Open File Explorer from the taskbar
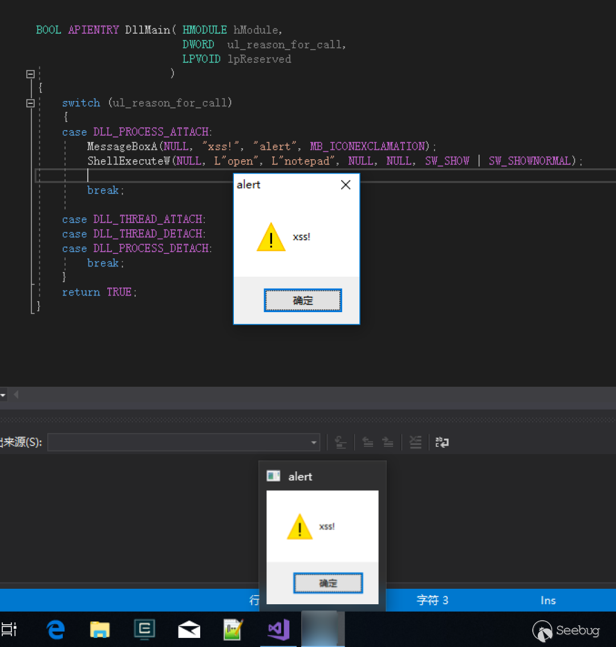Image resolution: width=616 pixels, height=647 pixels. click(x=100, y=630)
